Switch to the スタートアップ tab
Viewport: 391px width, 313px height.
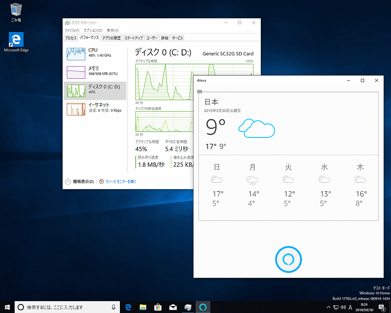[133, 38]
